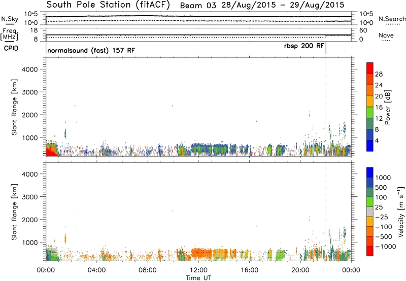Click the blue bottom segment of power colorbar
Viewport: 406px width, 281px height.
click(x=370, y=146)
